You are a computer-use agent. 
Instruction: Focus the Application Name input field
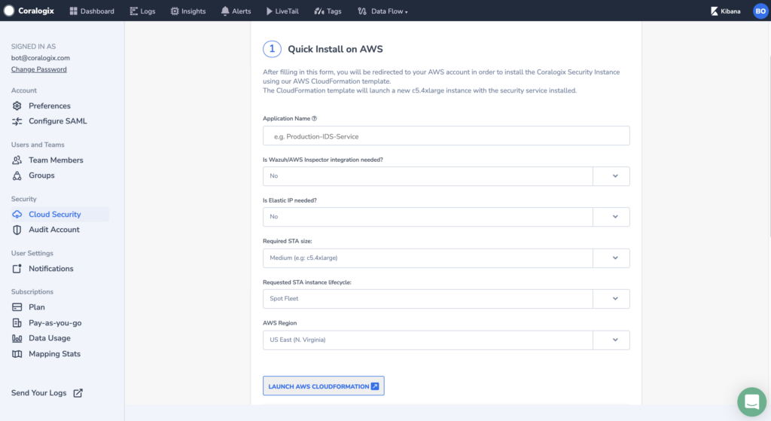tap(446, 136)
